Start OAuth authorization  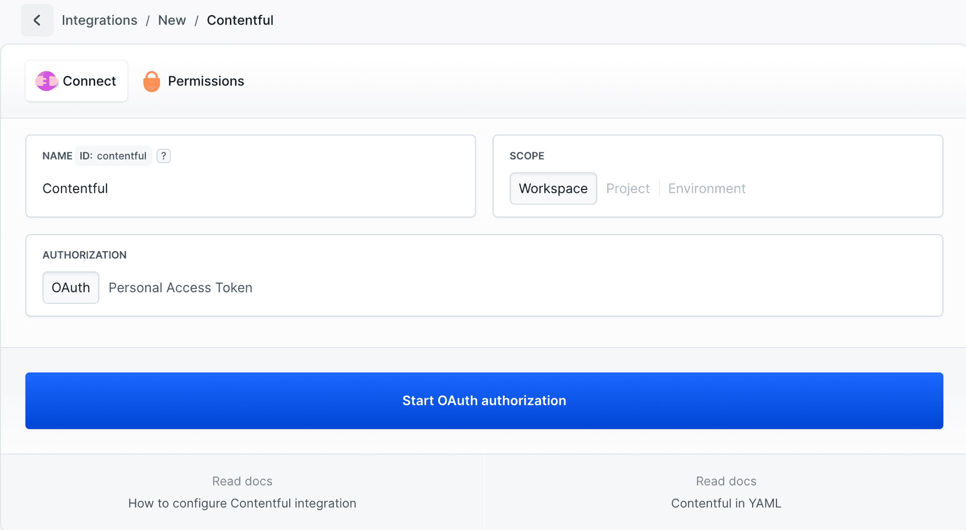[484, 400]
